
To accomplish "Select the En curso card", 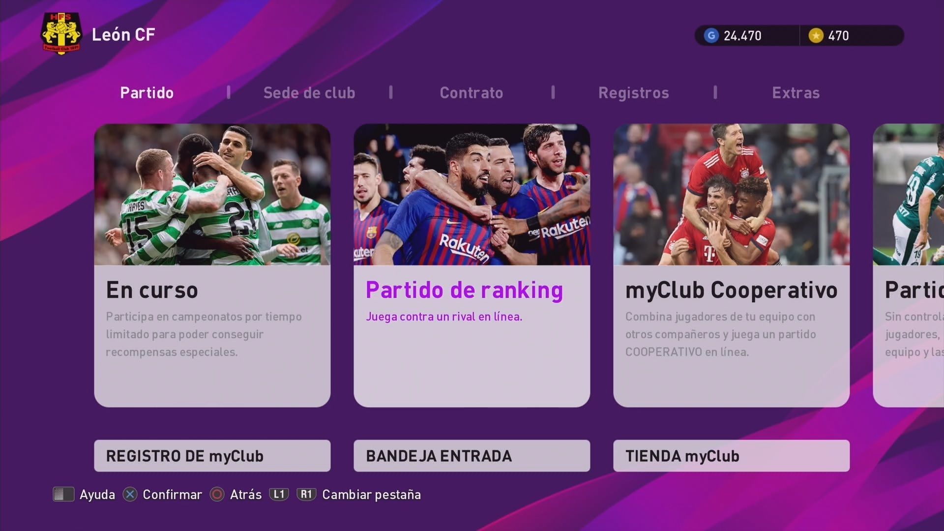I will pyautogui.click(x=212, y=265).
